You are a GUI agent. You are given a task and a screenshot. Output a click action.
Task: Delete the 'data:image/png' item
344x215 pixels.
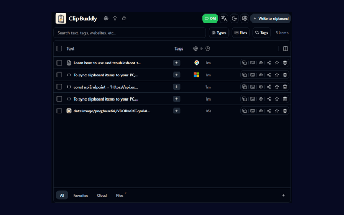pyautogui.click(x=285, y=111)
